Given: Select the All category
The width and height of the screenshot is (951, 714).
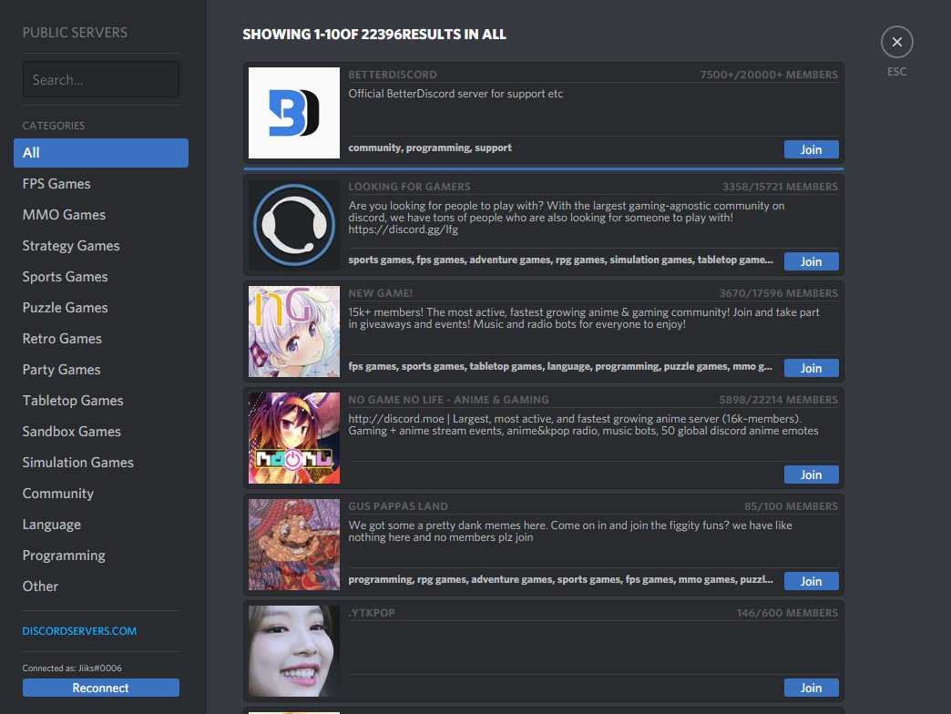Looking at the screenshot, I should click(101, 153).
